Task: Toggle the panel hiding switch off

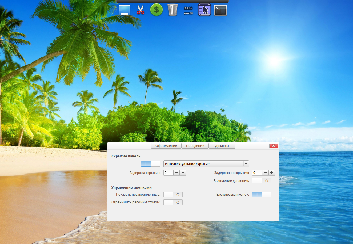Action: pyautogui.click(x=151, y=164)
